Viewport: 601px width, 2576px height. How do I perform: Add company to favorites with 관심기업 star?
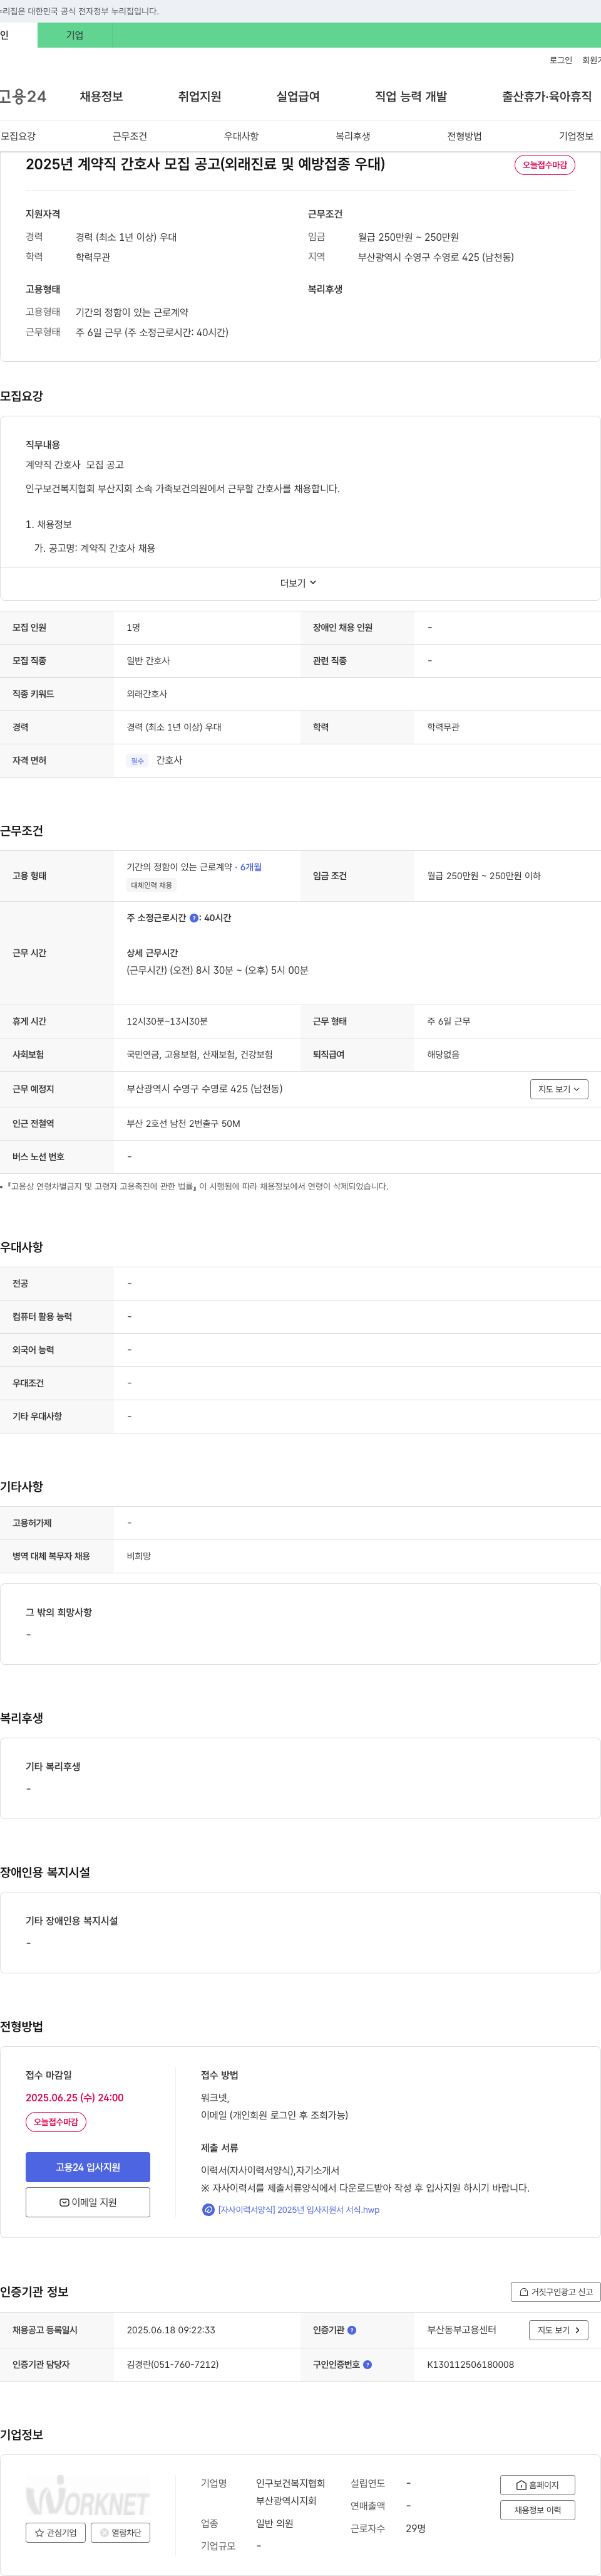[56, 2533]
